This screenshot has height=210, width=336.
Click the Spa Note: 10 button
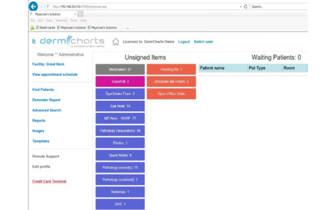click(120, 106)
